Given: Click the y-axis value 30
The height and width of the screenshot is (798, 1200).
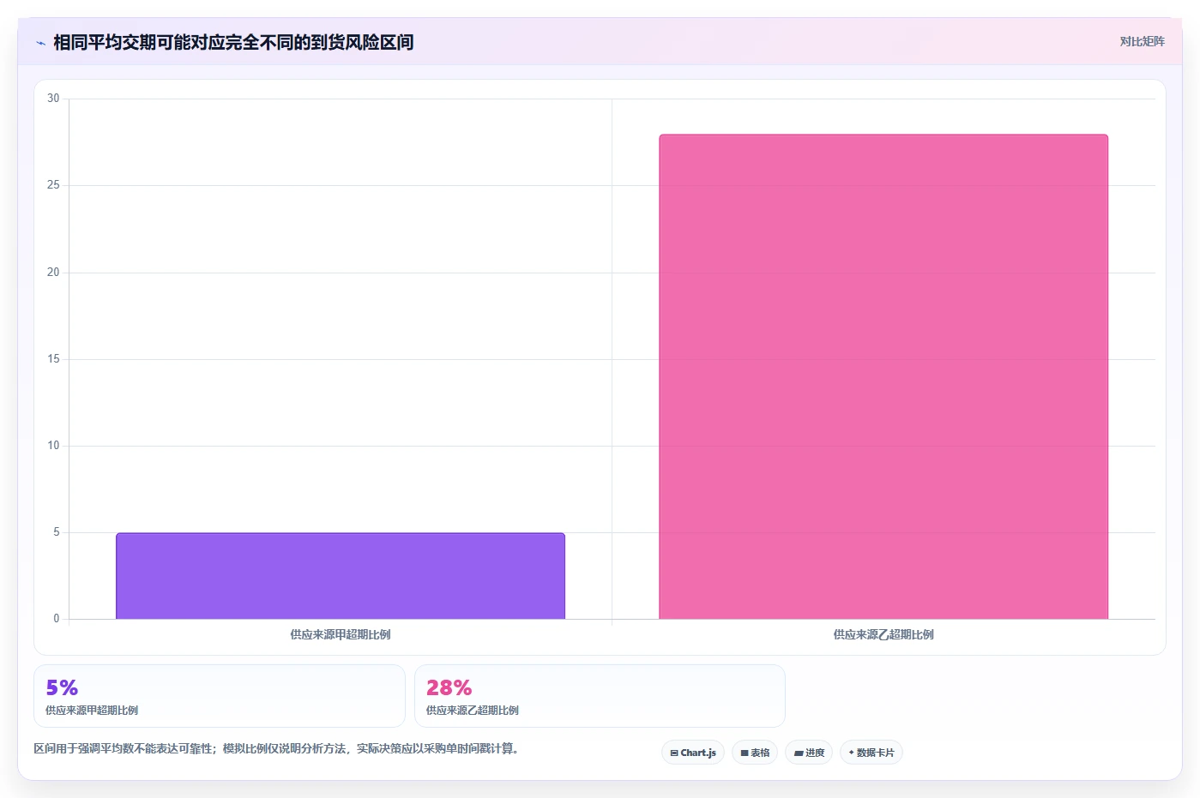Looking at the screenshot, I should [53, 99].
